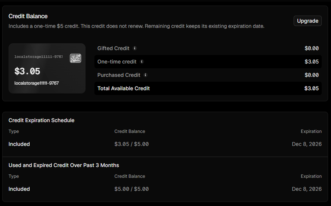331x206 pixels.
Task: Select the $5.00 / $5.00 credit balance cell
Action: (x=131, y=189)
